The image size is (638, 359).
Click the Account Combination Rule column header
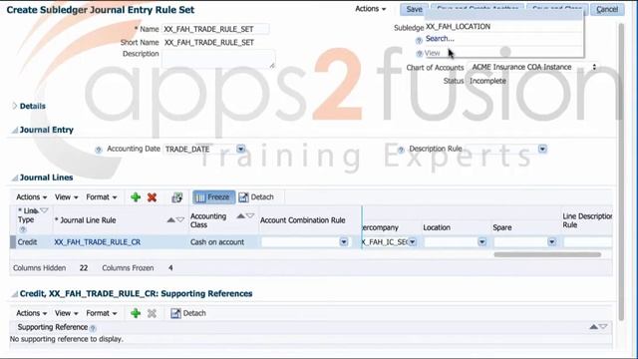(x=303, y=220)
